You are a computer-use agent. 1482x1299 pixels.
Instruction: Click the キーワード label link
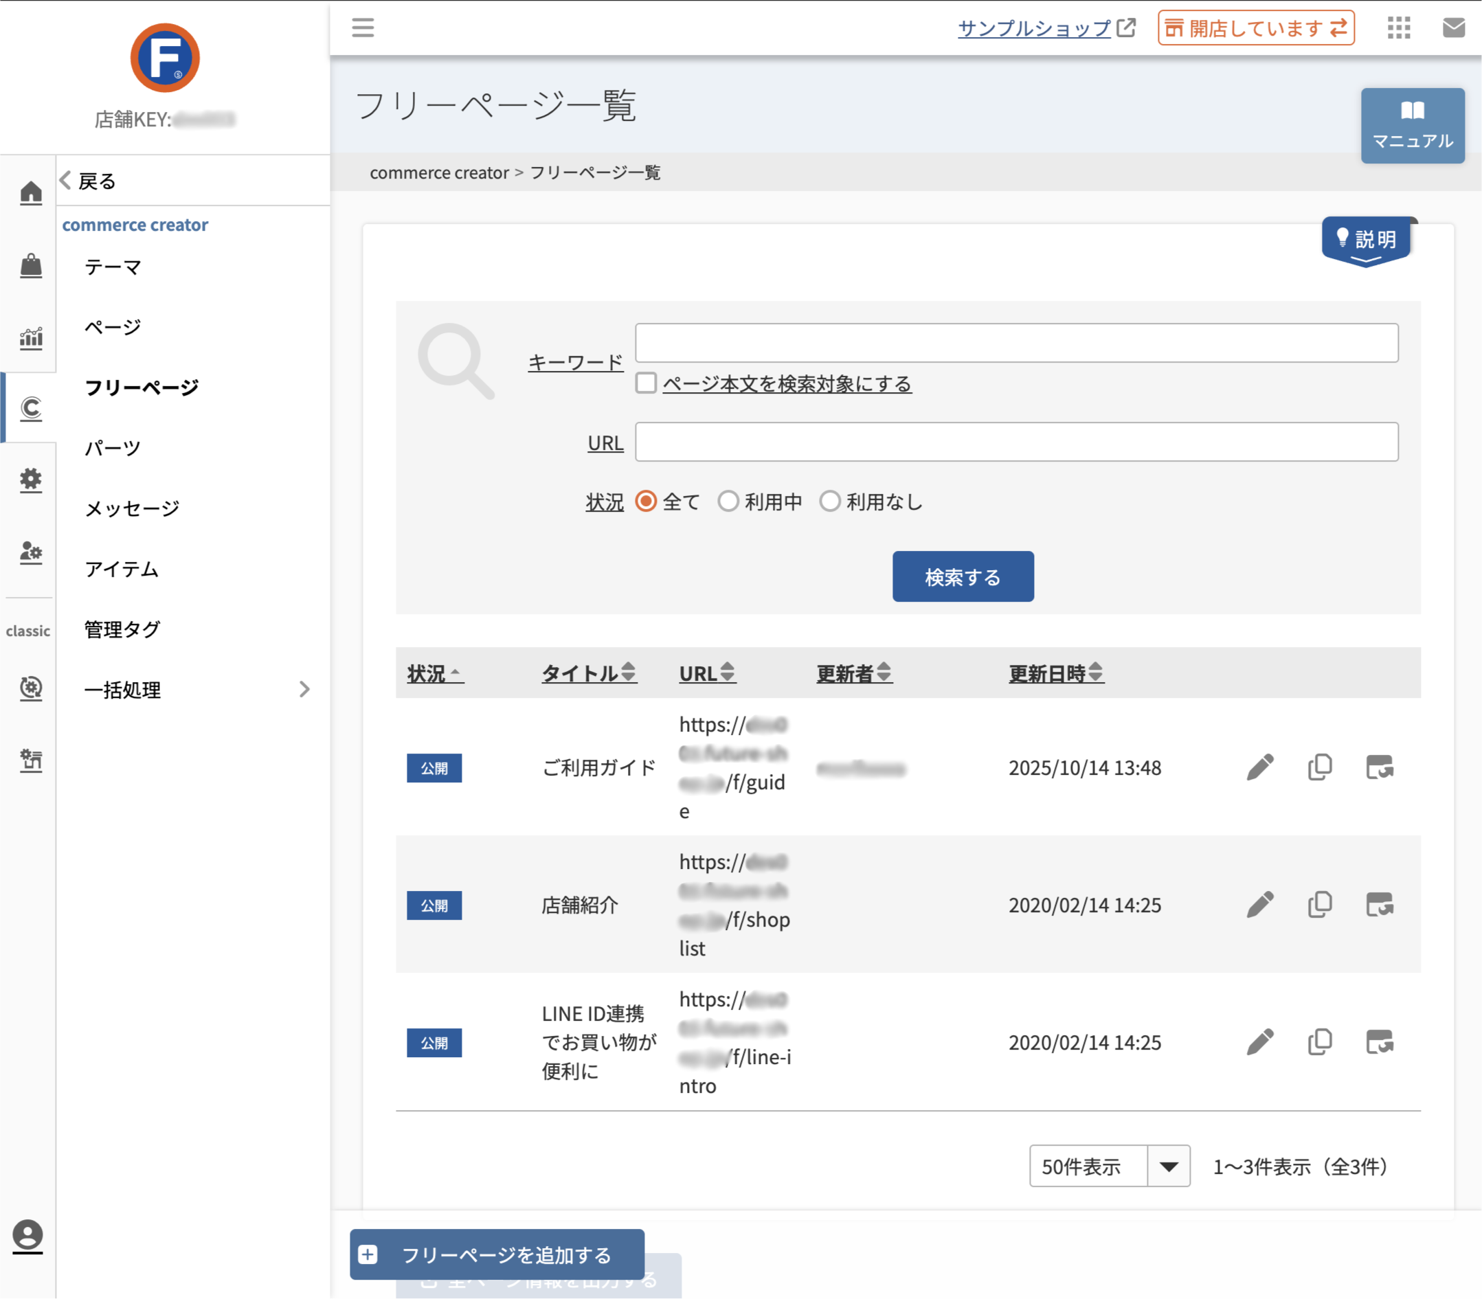click(x=576, y=361)
